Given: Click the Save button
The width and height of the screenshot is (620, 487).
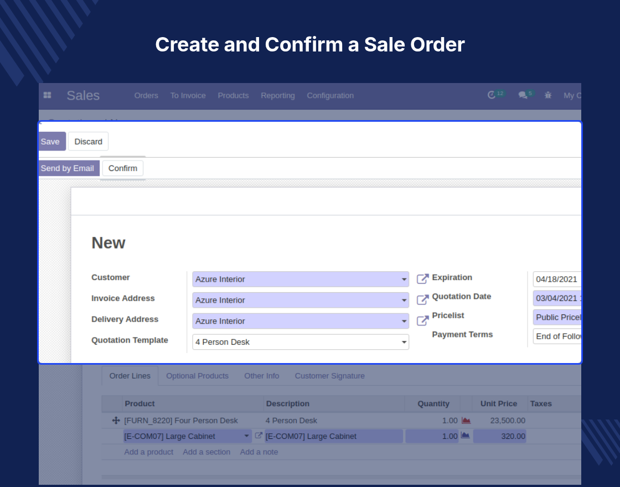Looking at the screenshot, I should [x=51, y=142].
